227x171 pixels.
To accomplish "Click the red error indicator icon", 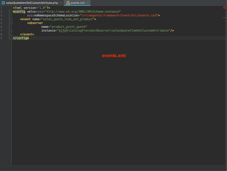I will 224,8.
